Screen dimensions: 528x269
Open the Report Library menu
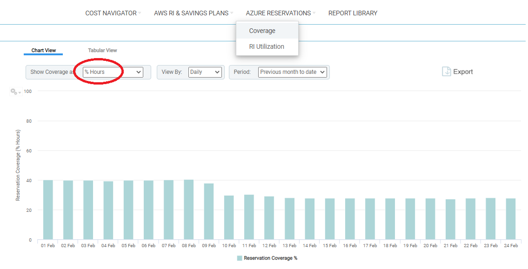[353, 13]
